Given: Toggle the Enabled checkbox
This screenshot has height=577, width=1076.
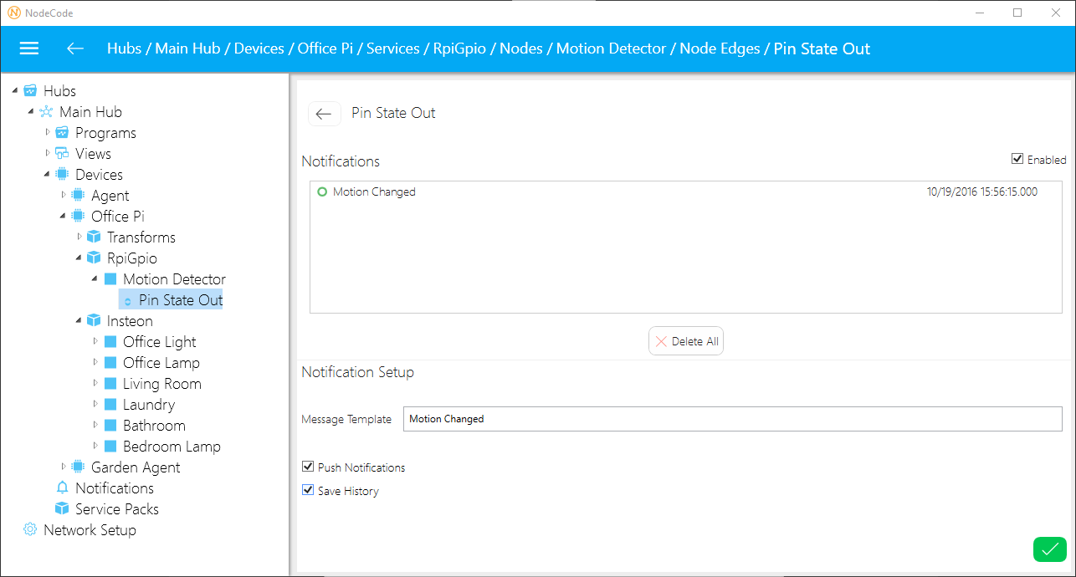Looking at the screenshot, I should coord(1017,159).
